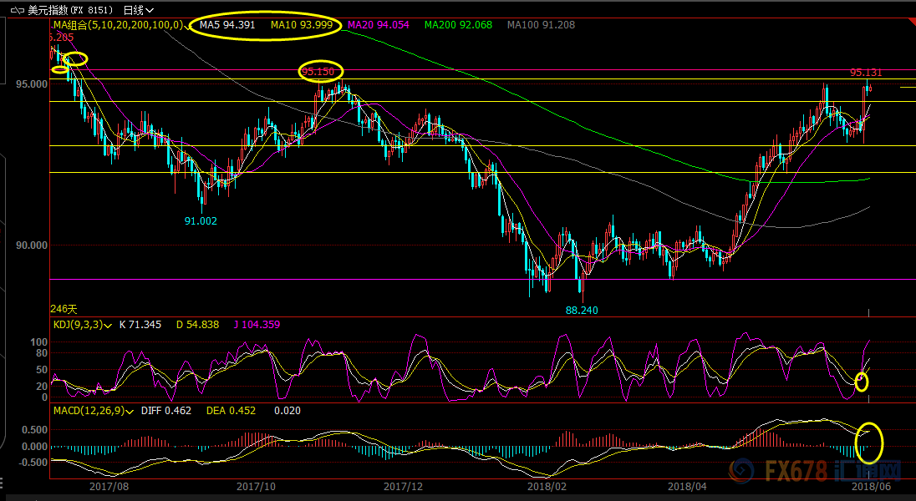Click the 88.240 low price marker
This screenshot has width=916, height=501.
(x=582, y=310)
